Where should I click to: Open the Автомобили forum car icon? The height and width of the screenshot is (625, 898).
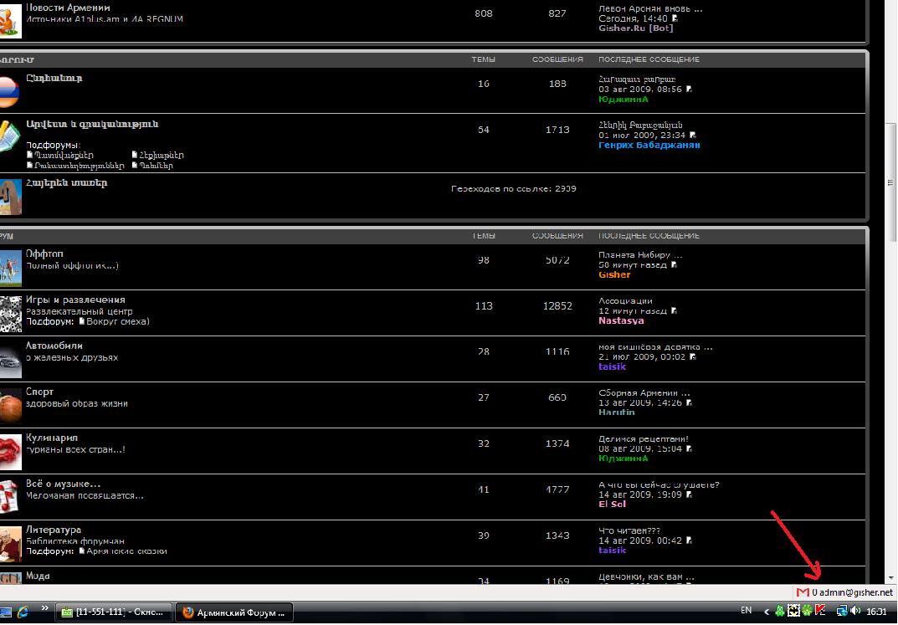coord(10,360)
